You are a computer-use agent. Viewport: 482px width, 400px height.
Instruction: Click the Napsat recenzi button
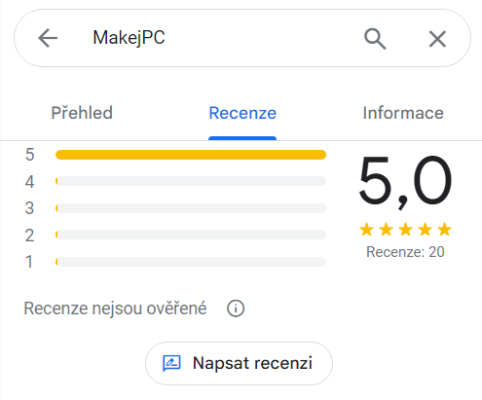pos(239,363)
